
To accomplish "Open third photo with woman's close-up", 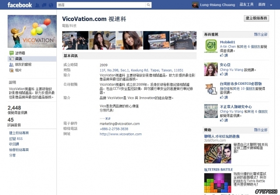I will pos(129,40).
